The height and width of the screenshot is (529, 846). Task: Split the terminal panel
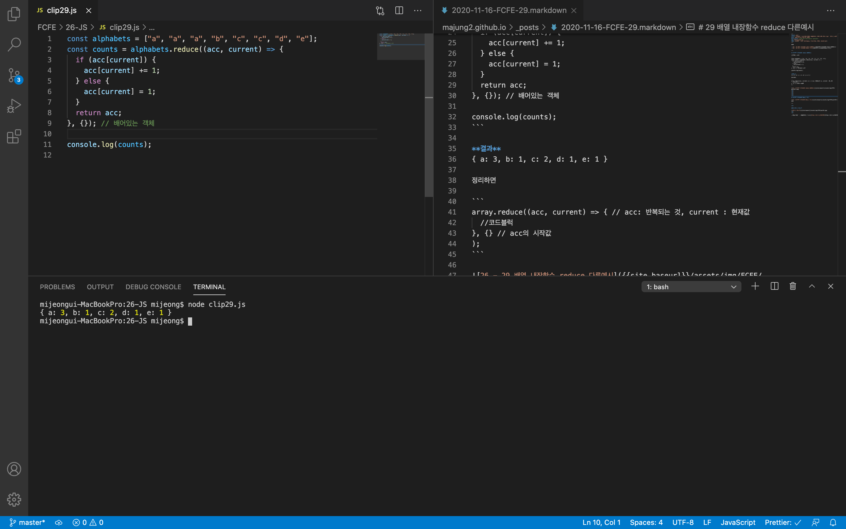pyautogui.click(x=774, y=287)
